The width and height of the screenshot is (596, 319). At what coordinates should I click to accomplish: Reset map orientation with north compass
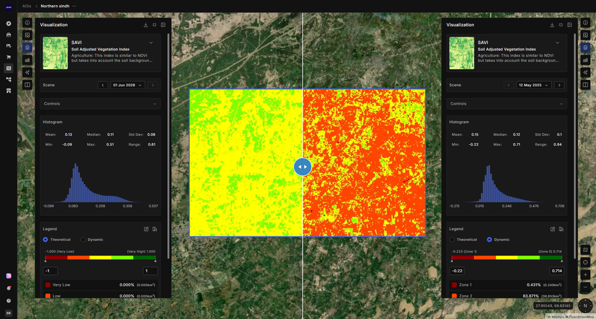[585, 305]
